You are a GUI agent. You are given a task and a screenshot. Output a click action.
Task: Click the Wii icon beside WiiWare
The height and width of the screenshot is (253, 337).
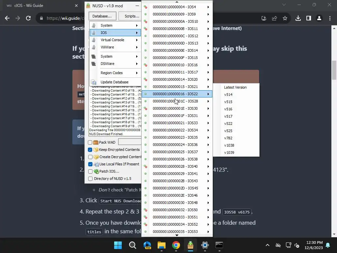pyautogui.click(x=94, y=47)
